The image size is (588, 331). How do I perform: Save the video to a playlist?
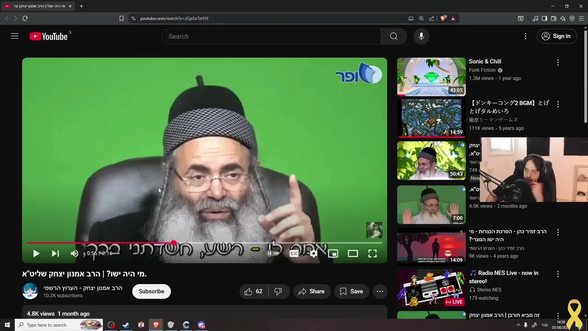[x=351, y=291]
